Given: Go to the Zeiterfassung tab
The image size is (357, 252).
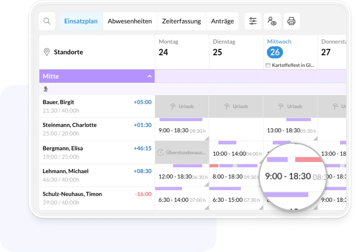Looking at the screenshot, I should (182, 21).
